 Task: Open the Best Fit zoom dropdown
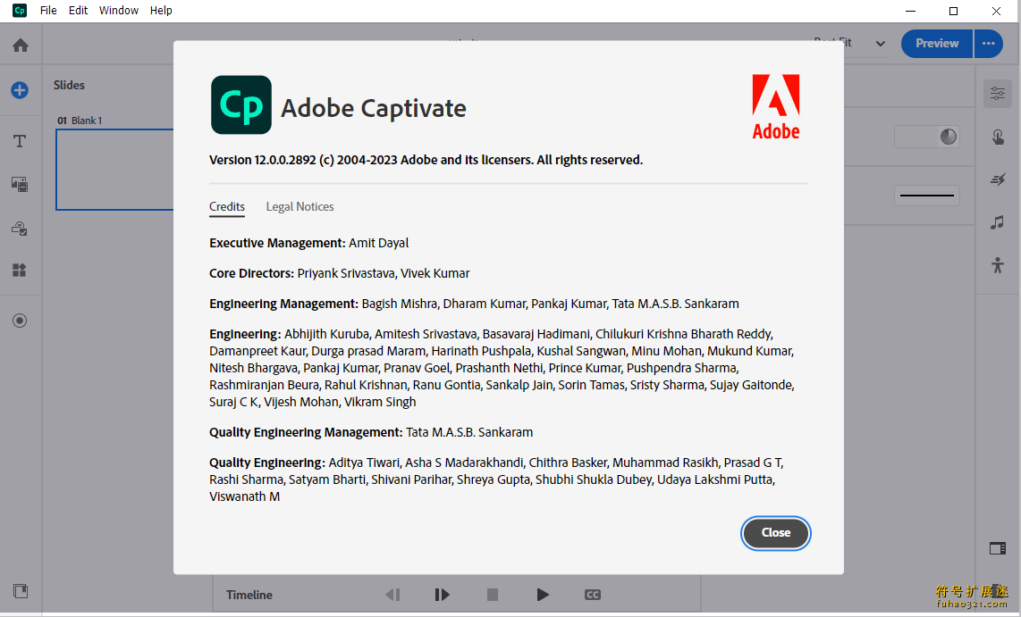tap(845, 43)
